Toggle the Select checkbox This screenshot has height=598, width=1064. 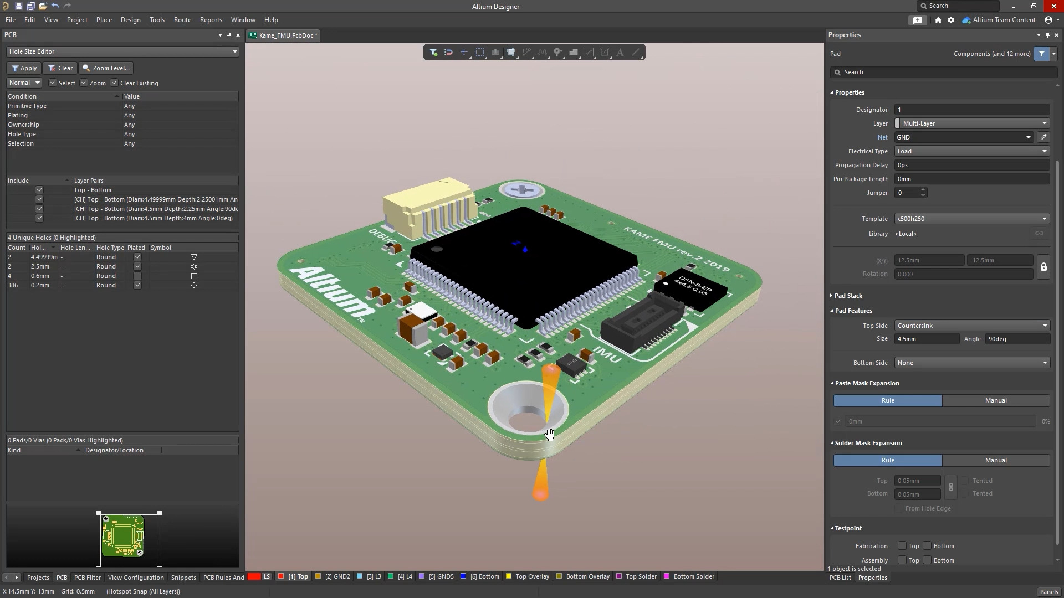point(53,83)
